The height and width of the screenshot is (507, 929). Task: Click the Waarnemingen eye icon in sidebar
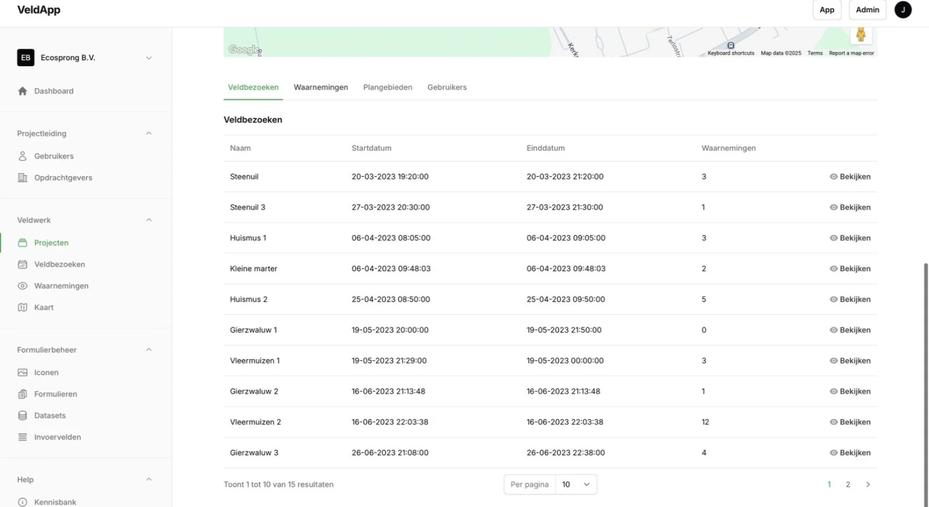[x=23, y=286]
